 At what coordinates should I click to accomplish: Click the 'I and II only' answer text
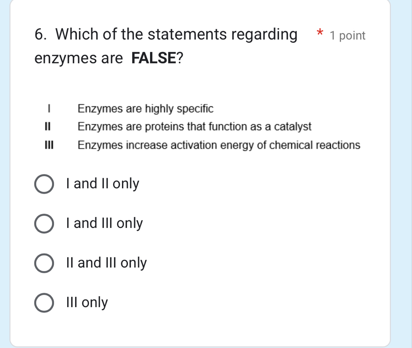[102, 184]
